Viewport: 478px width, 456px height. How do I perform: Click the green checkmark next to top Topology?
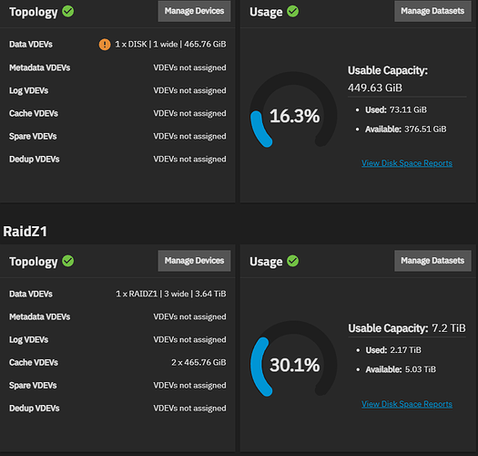pyautogui.click(x=68, y=11)
